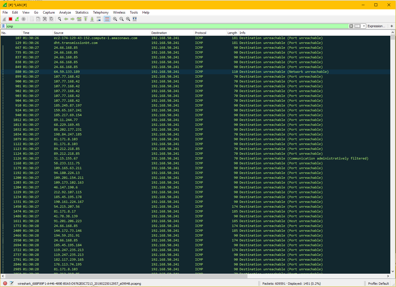The height and width of the screenshot is (287, 396).
Task: Click the Start capture shark fin icon
Action: [x=4, y=19]
